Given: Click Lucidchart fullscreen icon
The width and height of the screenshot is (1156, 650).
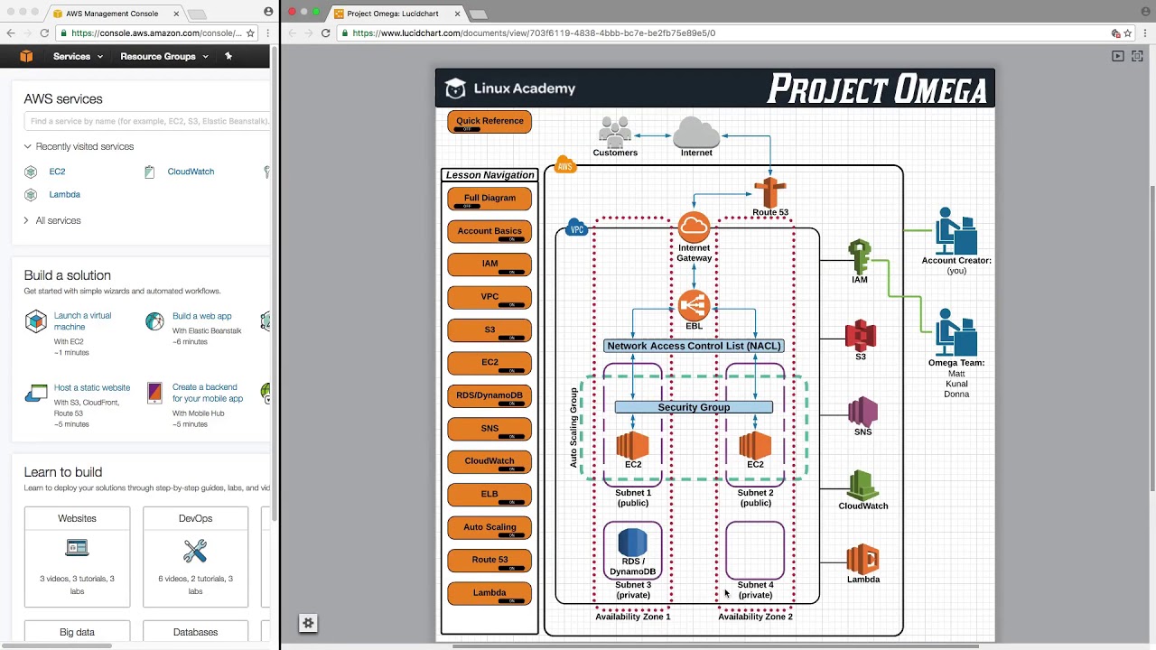Looking at the screenshot, I should [x=1137, y=56].
